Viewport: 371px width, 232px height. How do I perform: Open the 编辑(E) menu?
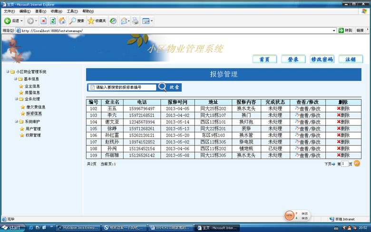(25, 11)
